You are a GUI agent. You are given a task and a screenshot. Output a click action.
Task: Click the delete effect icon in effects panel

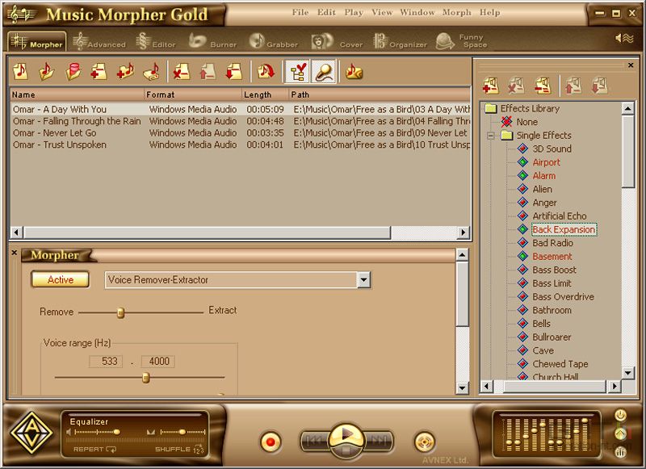[x=517, y=86]
